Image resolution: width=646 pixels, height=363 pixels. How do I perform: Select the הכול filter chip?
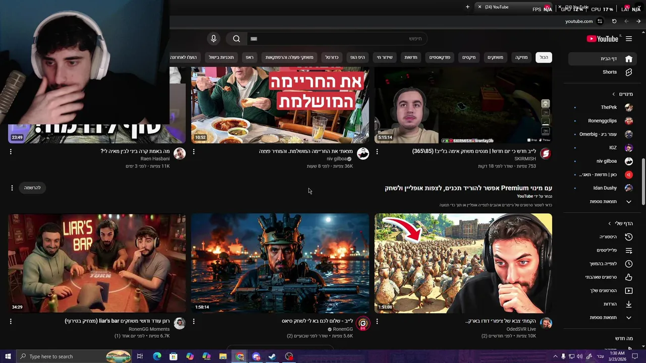pyautogui.click(x=544, y=57)
